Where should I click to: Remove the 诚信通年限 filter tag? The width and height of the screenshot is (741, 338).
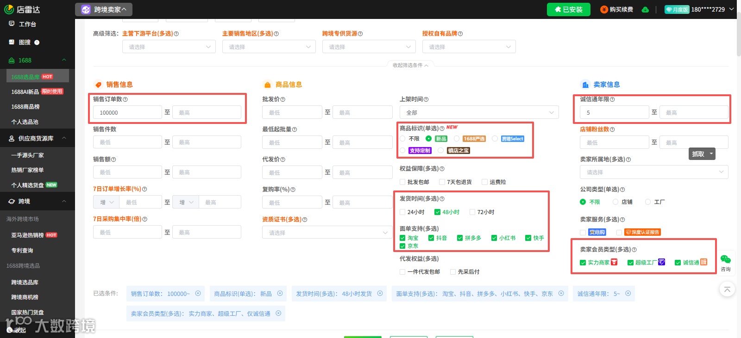(628, 294)
